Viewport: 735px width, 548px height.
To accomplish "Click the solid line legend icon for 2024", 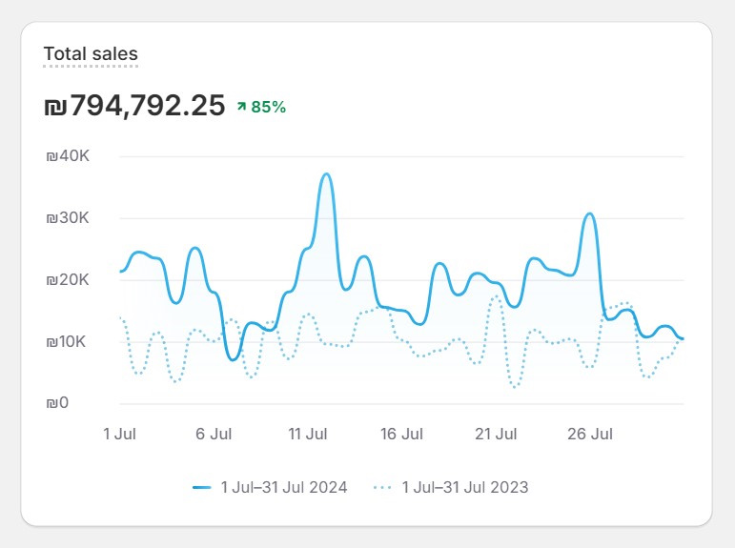I will click(201, 487).
